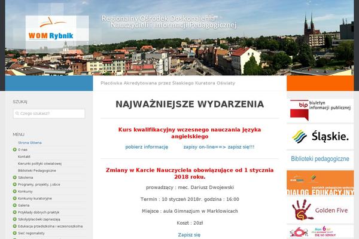Click the 'Zapisz się' link
Viewport: 359px width, 239px height.
coord(189,235)
